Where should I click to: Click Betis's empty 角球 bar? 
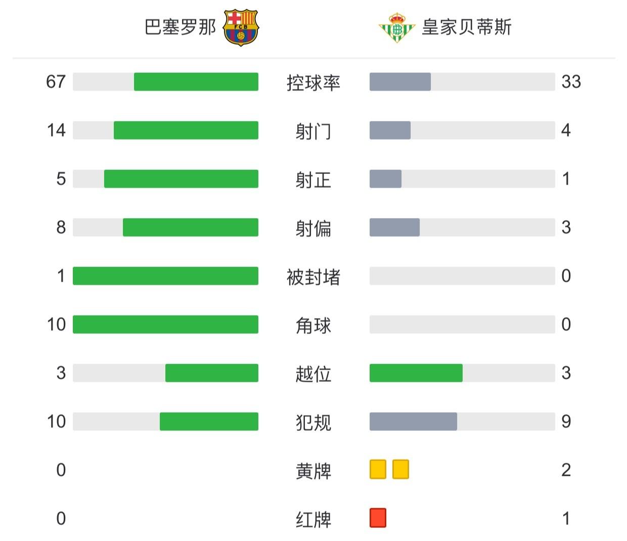coord(462,325)
